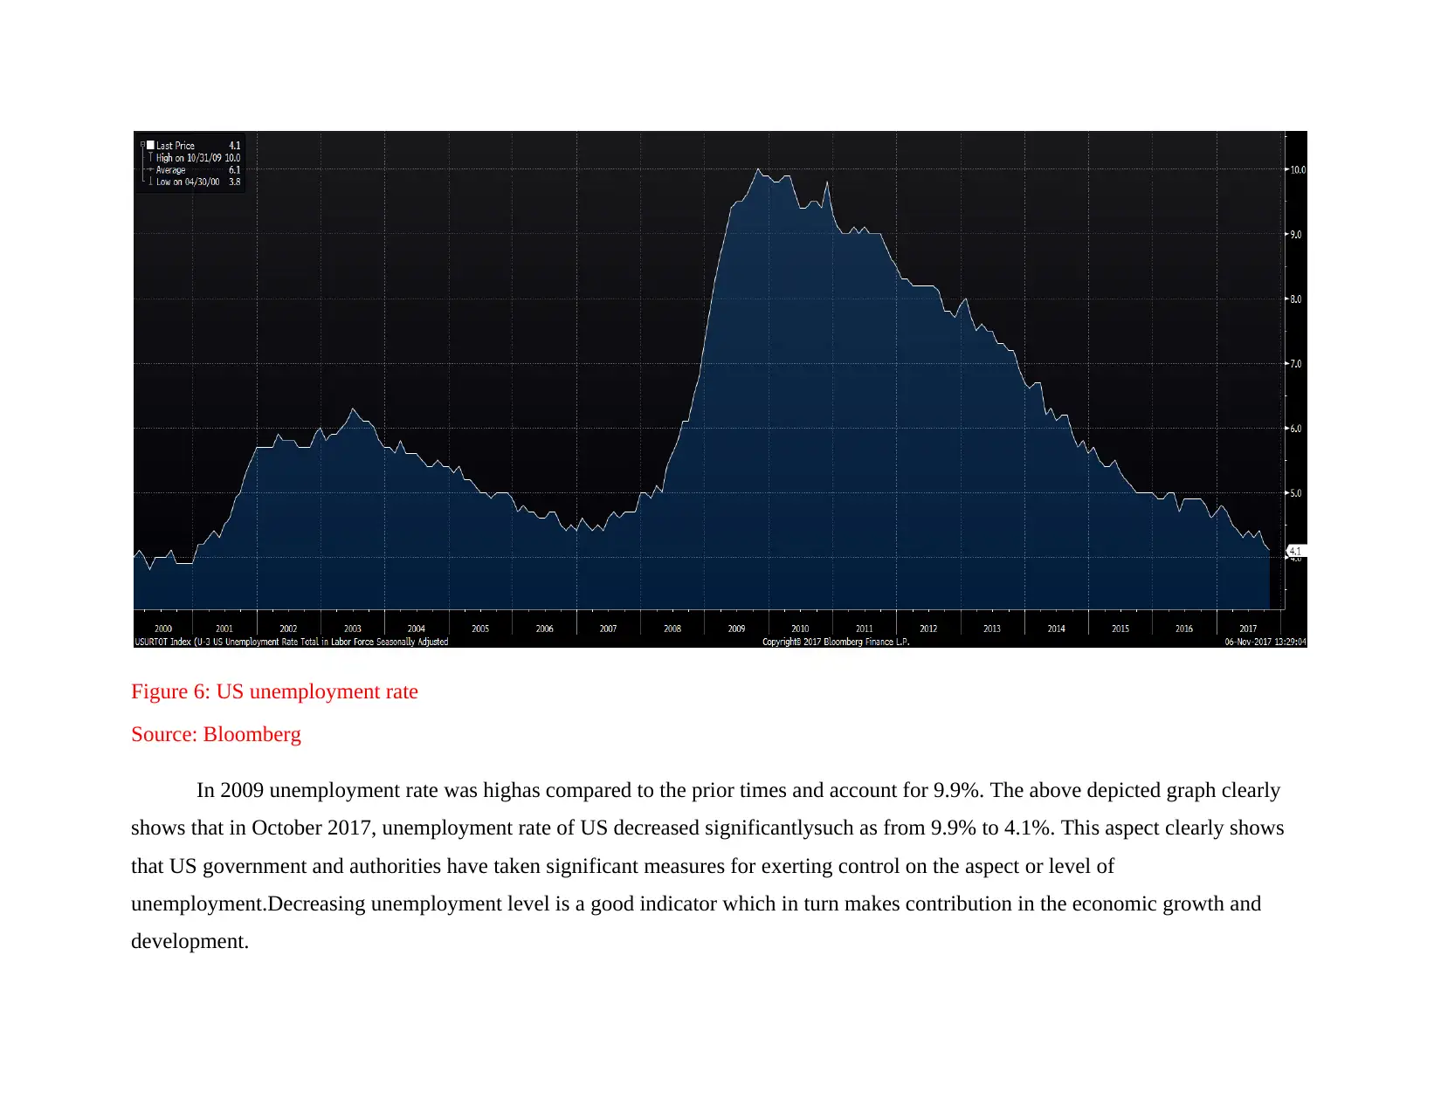Click the 'USURTOT Index' chart footer text
Image resolution: width=1441 pixels, height=1113 pixels.
pyautogui.click(x=292, y=642)
